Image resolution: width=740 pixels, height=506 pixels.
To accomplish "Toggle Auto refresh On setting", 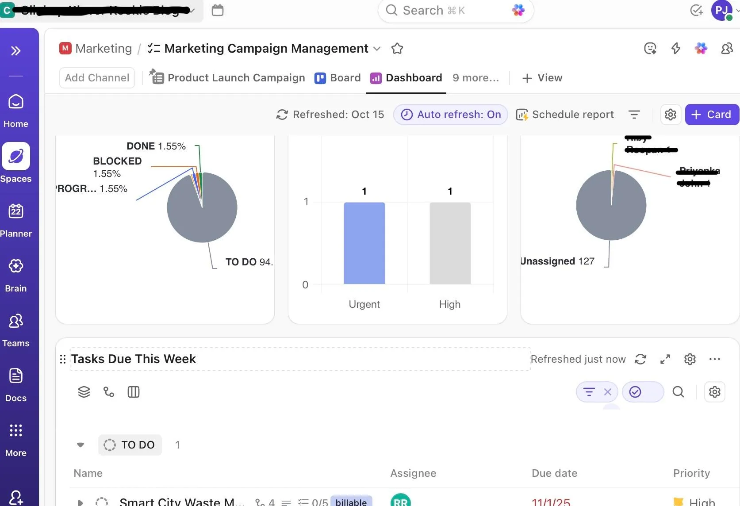I will (x=451, y=115).
